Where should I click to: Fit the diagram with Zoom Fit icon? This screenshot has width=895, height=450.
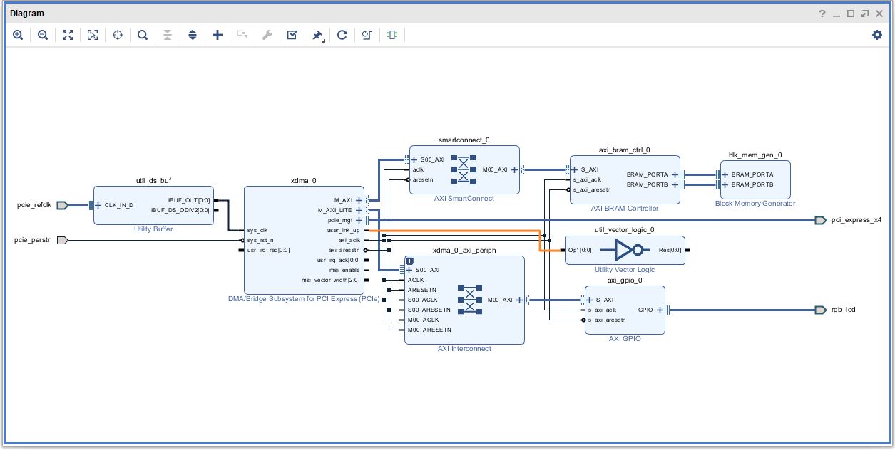click(68, 35)
